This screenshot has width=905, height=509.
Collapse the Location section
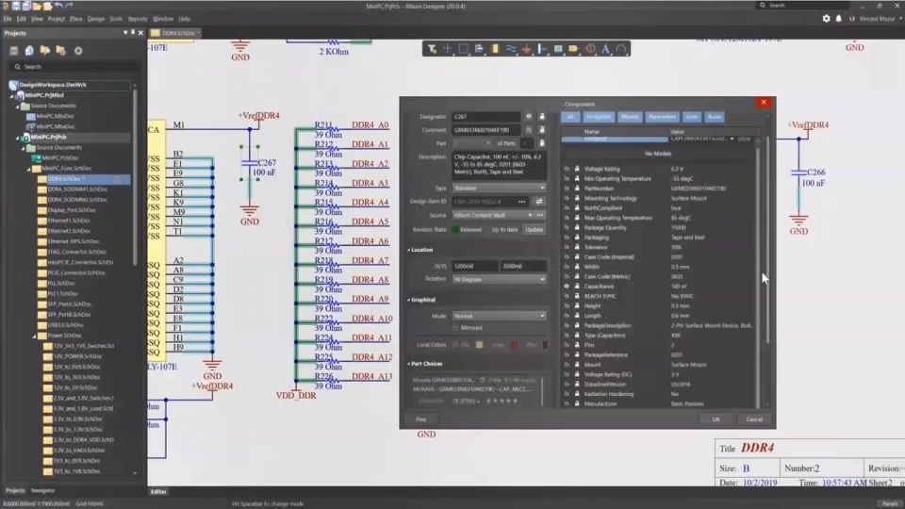coord(408,250)
